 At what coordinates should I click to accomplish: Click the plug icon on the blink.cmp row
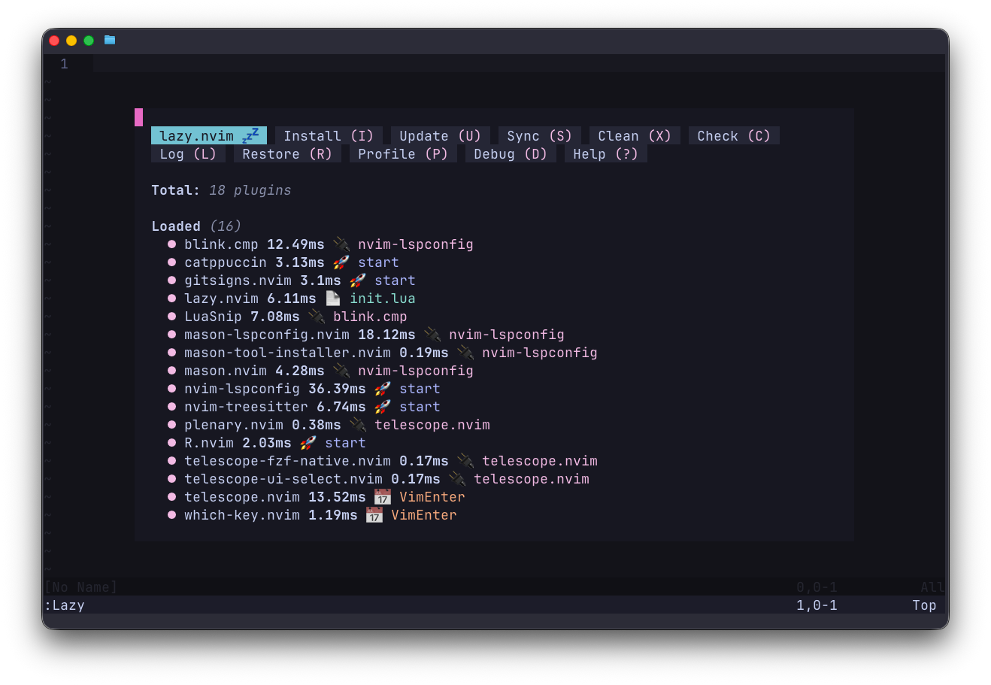(x=341, y=244)
